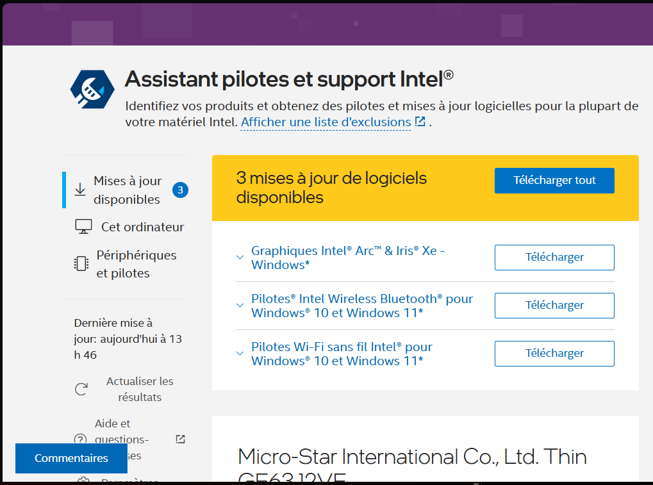The width and height of the screenshot is (653, 485).
Task: Open the Afficher une liste d'exclusions link
Action: tap(326, 122)
